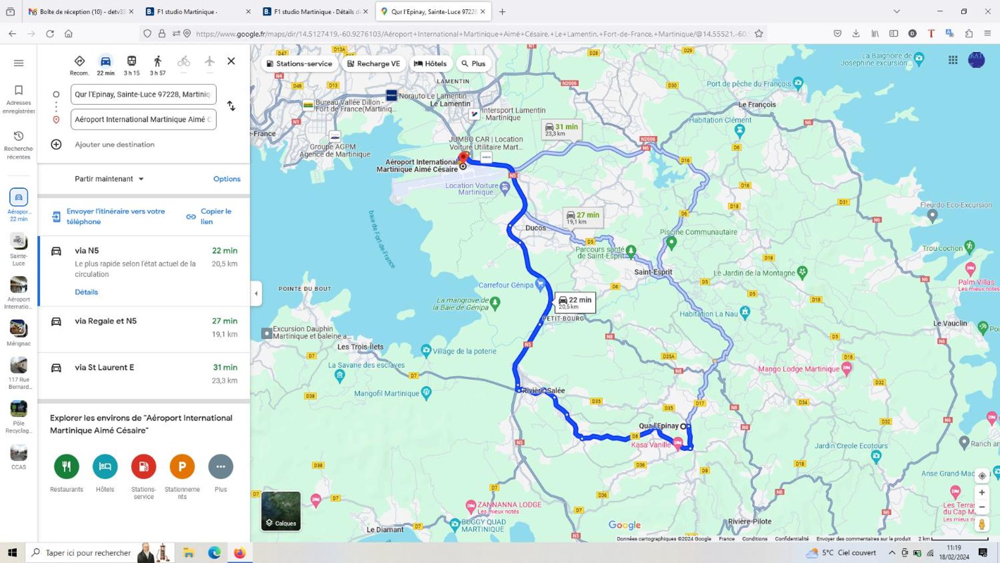Open route Options
The width and height of the screenshot is (1000, 563).
click(227, 179)
